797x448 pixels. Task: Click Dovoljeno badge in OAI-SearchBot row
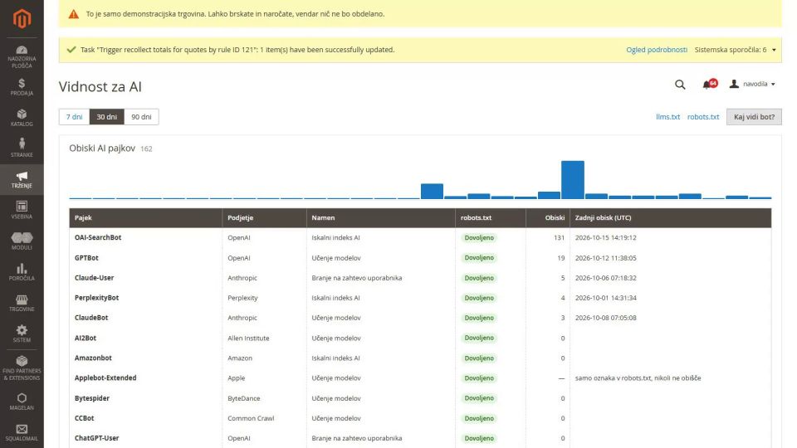coord(479,238)
